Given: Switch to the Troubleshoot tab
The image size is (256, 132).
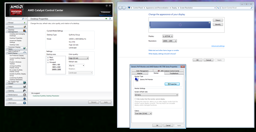Looking at the screenshot, I should coord(174,74).
